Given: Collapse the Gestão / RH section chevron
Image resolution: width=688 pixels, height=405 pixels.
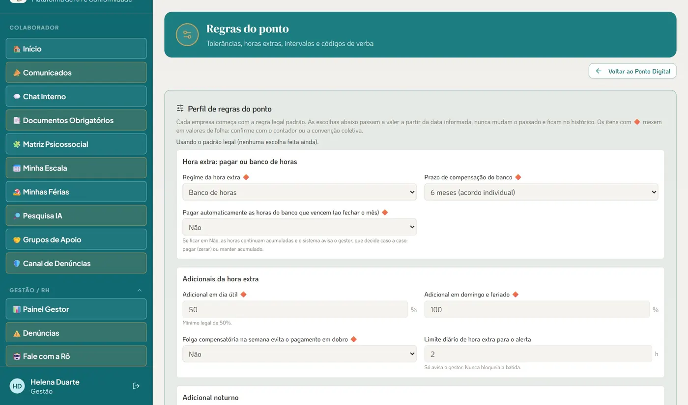Looking at the screenshot, I should (x=140, y=290).
